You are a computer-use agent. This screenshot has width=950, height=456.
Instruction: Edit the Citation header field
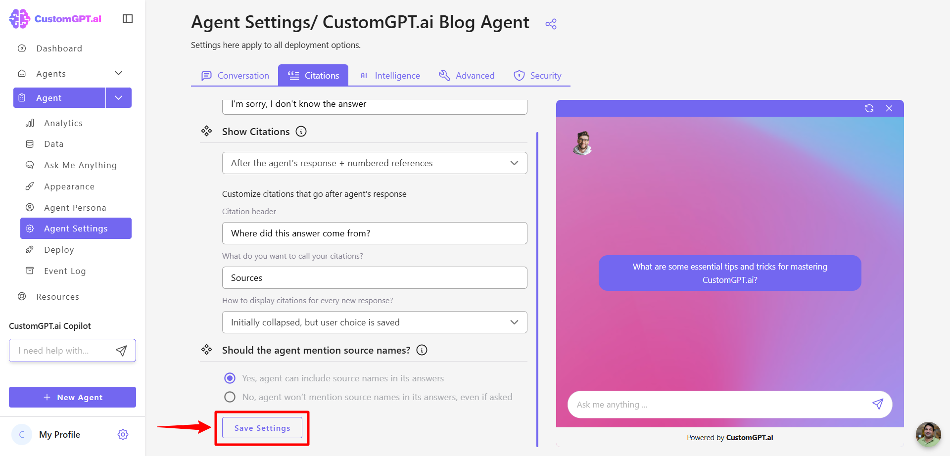point(375,233)
